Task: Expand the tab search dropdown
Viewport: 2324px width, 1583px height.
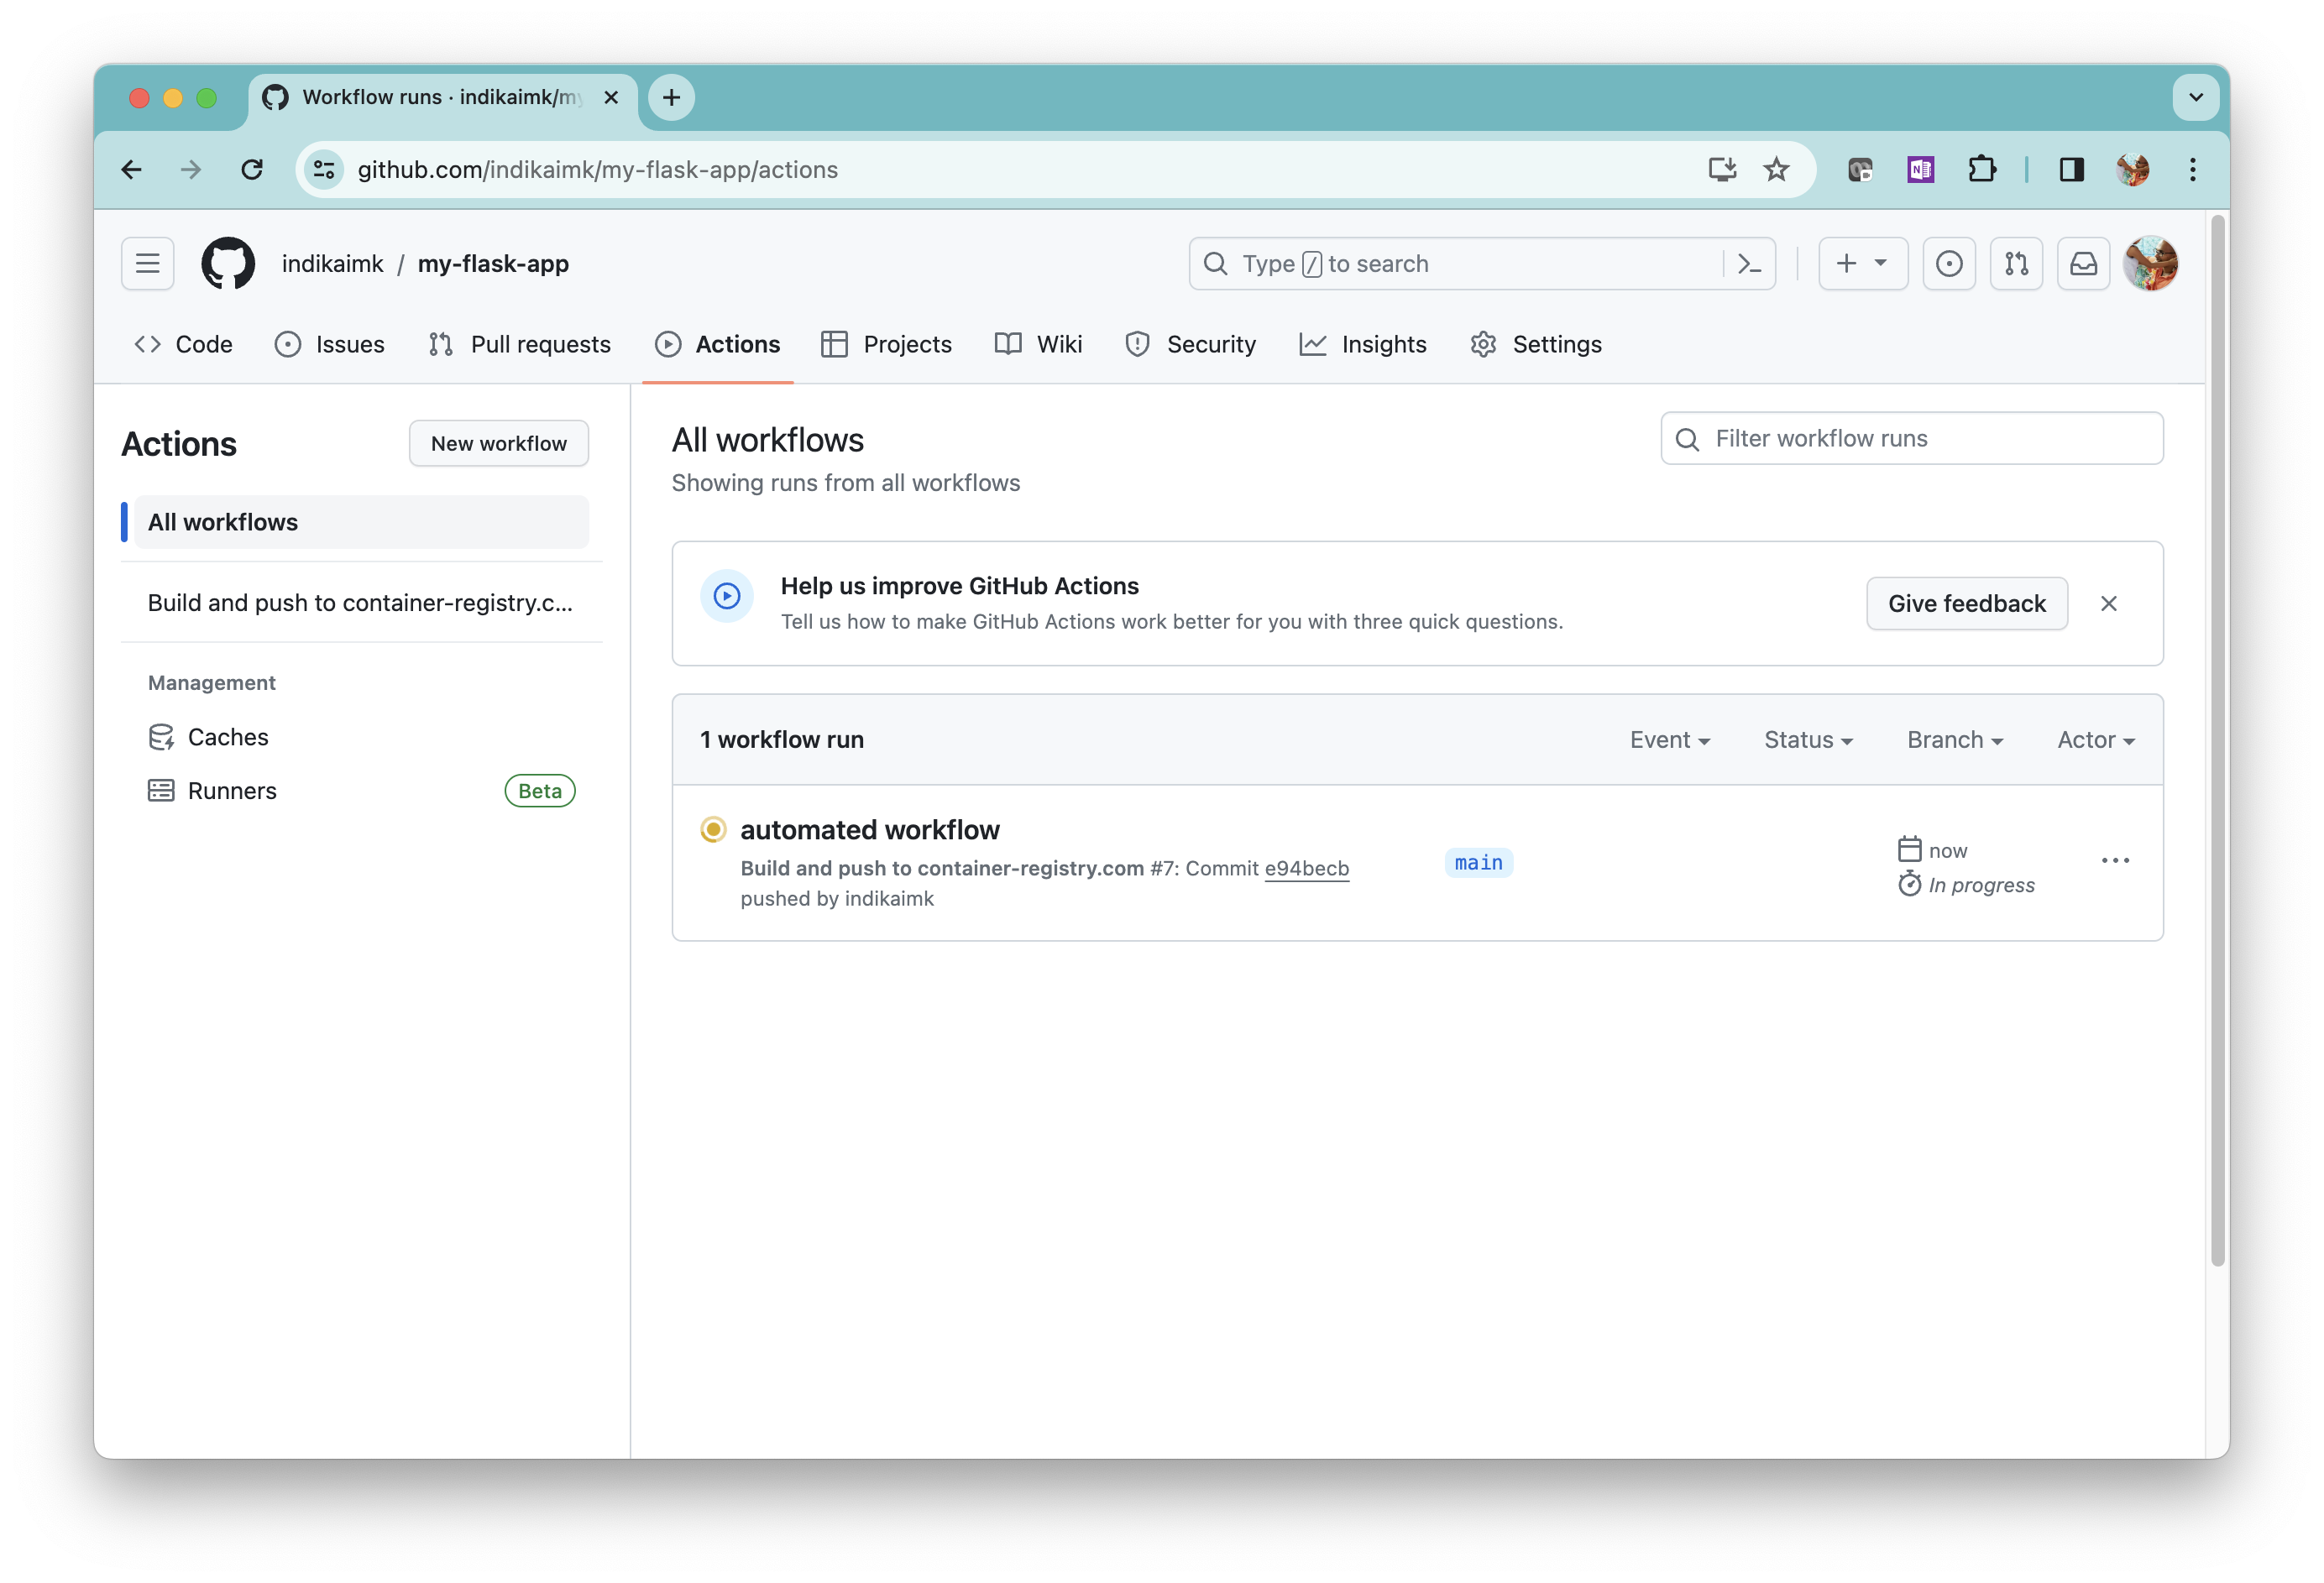Action: [x=2196, y=97]
